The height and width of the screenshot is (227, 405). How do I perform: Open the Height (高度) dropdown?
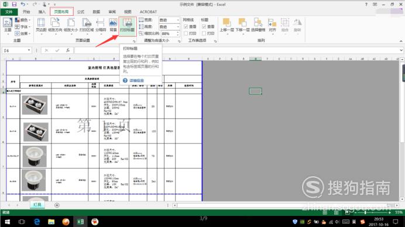pos(178,27)
